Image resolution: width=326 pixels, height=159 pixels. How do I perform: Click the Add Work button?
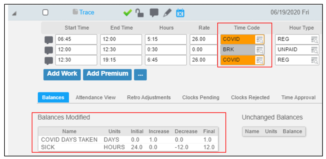[x=62, y=75]
